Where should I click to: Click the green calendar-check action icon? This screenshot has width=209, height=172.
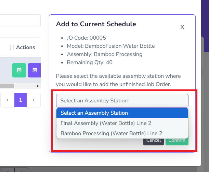coord(19,70)
